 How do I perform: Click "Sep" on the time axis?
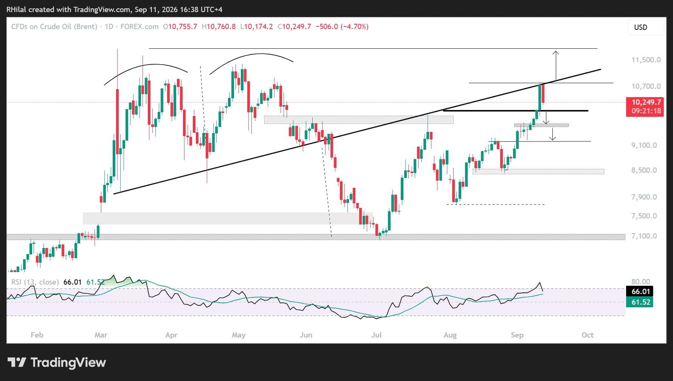tap(517, 335)
